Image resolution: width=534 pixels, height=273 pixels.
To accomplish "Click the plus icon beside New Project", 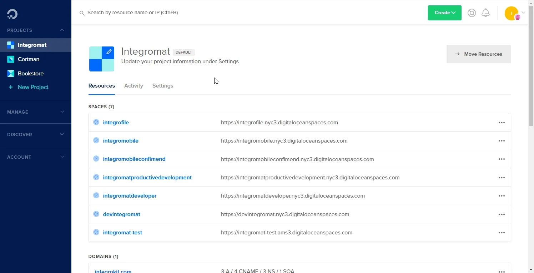I will click(x=11, y=87).
